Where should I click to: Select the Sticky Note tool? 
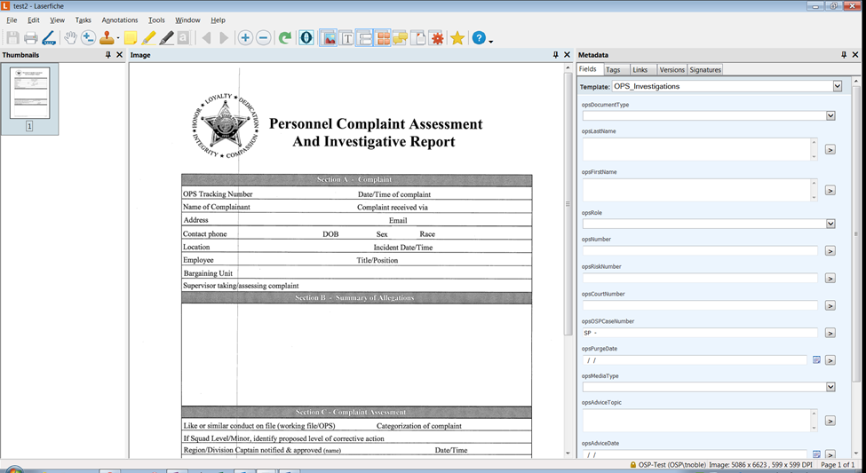pyautogui.click(x=131, y=38)
